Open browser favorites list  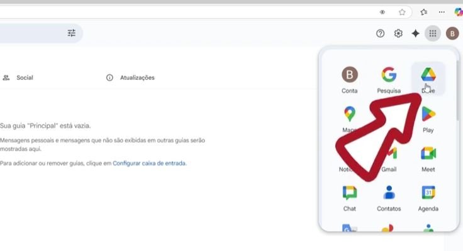pos(424,12)
